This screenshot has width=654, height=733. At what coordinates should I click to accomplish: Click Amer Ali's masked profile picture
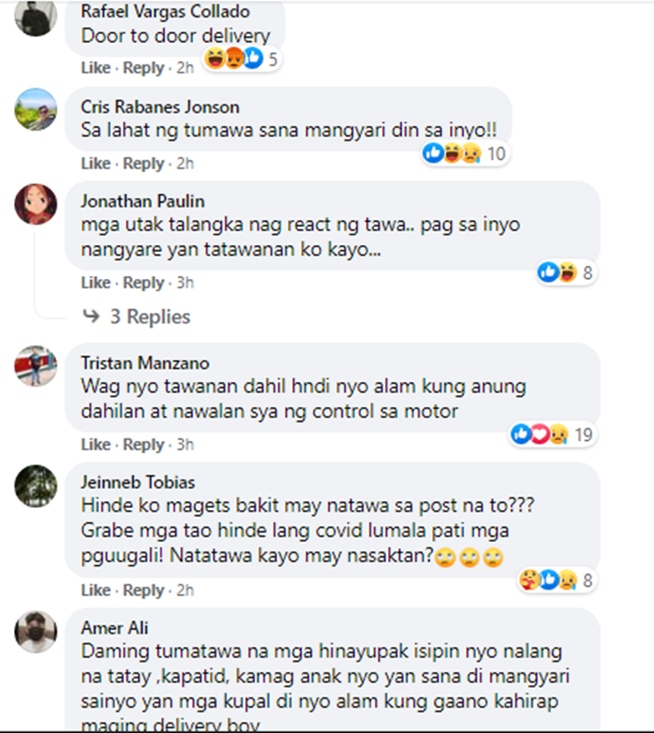tap(36, 632)
